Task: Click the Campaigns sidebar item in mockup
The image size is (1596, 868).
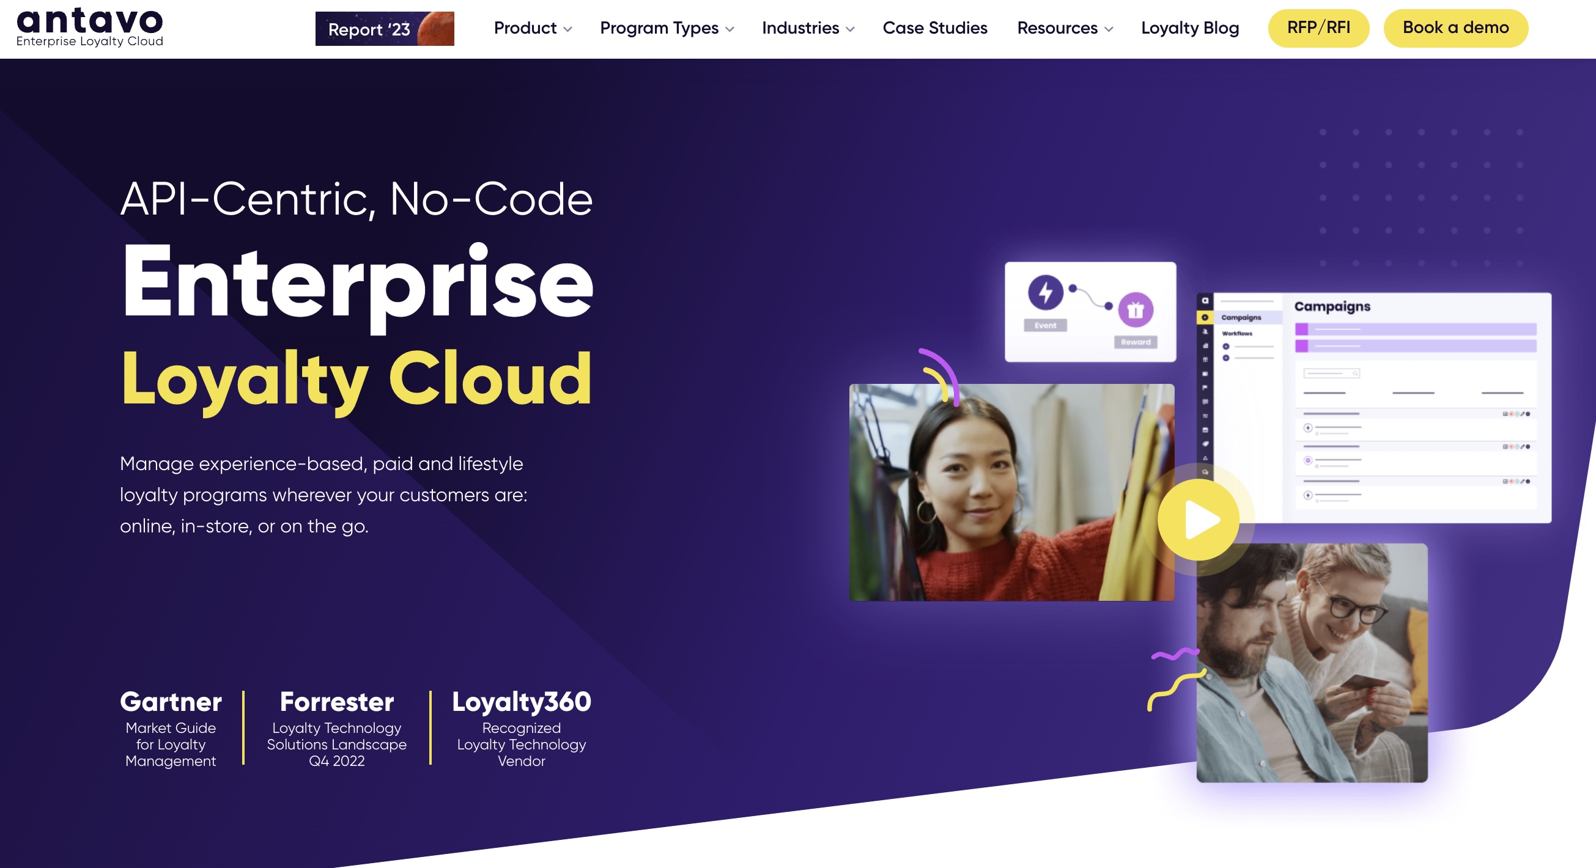Action: [1241, 318]
